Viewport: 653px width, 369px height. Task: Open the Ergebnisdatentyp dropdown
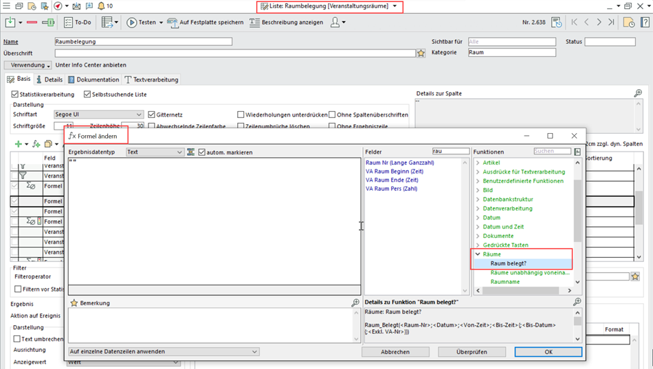[x=155, y=152]
